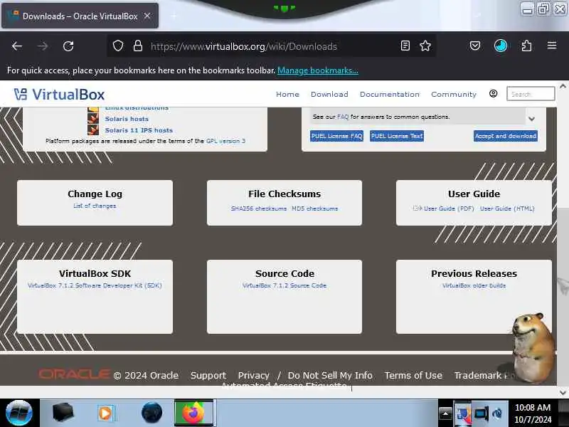Click the Accept and download button

click(x=506, y=136)
